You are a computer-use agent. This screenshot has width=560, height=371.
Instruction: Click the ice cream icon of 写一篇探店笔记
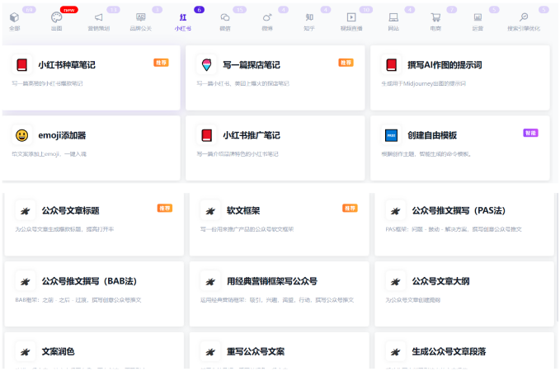[x=206, y=64]
